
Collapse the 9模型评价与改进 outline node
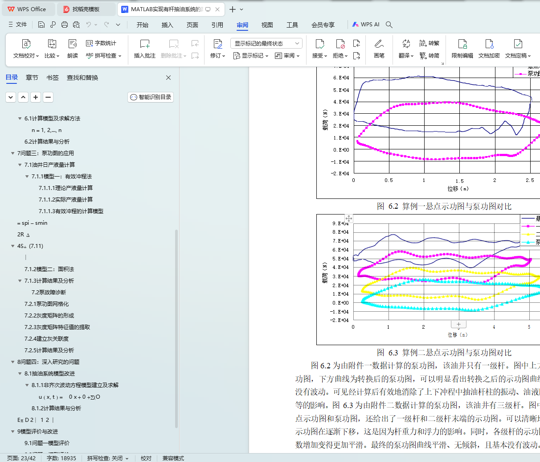coord(12,432)
